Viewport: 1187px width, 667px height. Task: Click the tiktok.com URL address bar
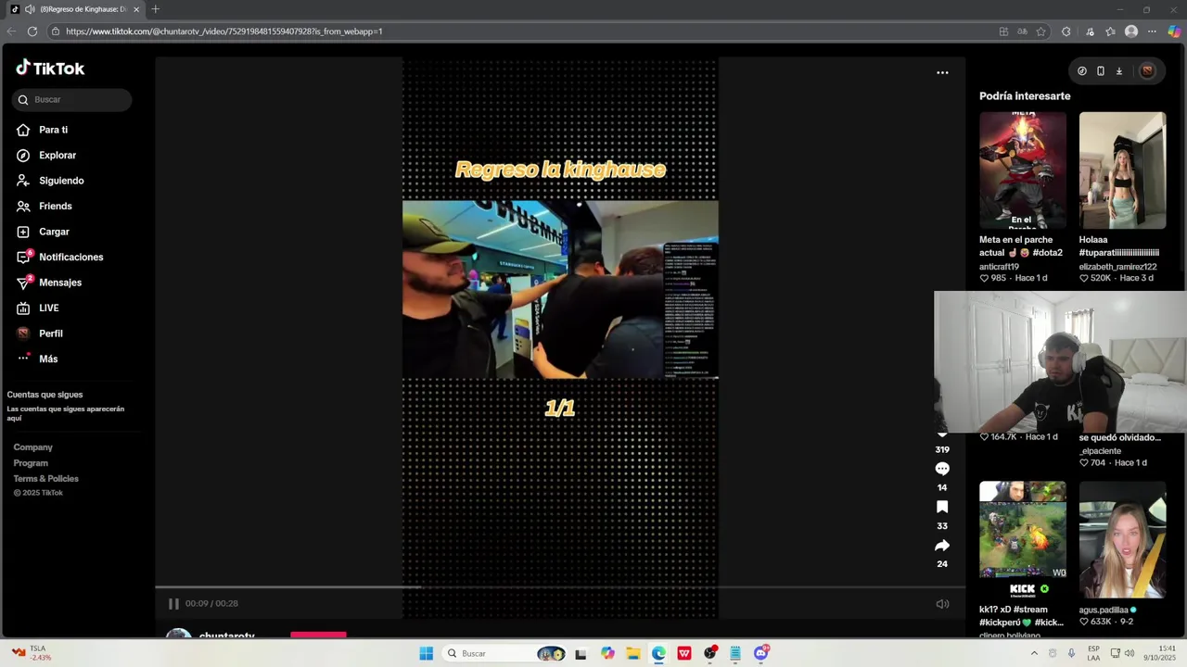[x=519, y=31]
